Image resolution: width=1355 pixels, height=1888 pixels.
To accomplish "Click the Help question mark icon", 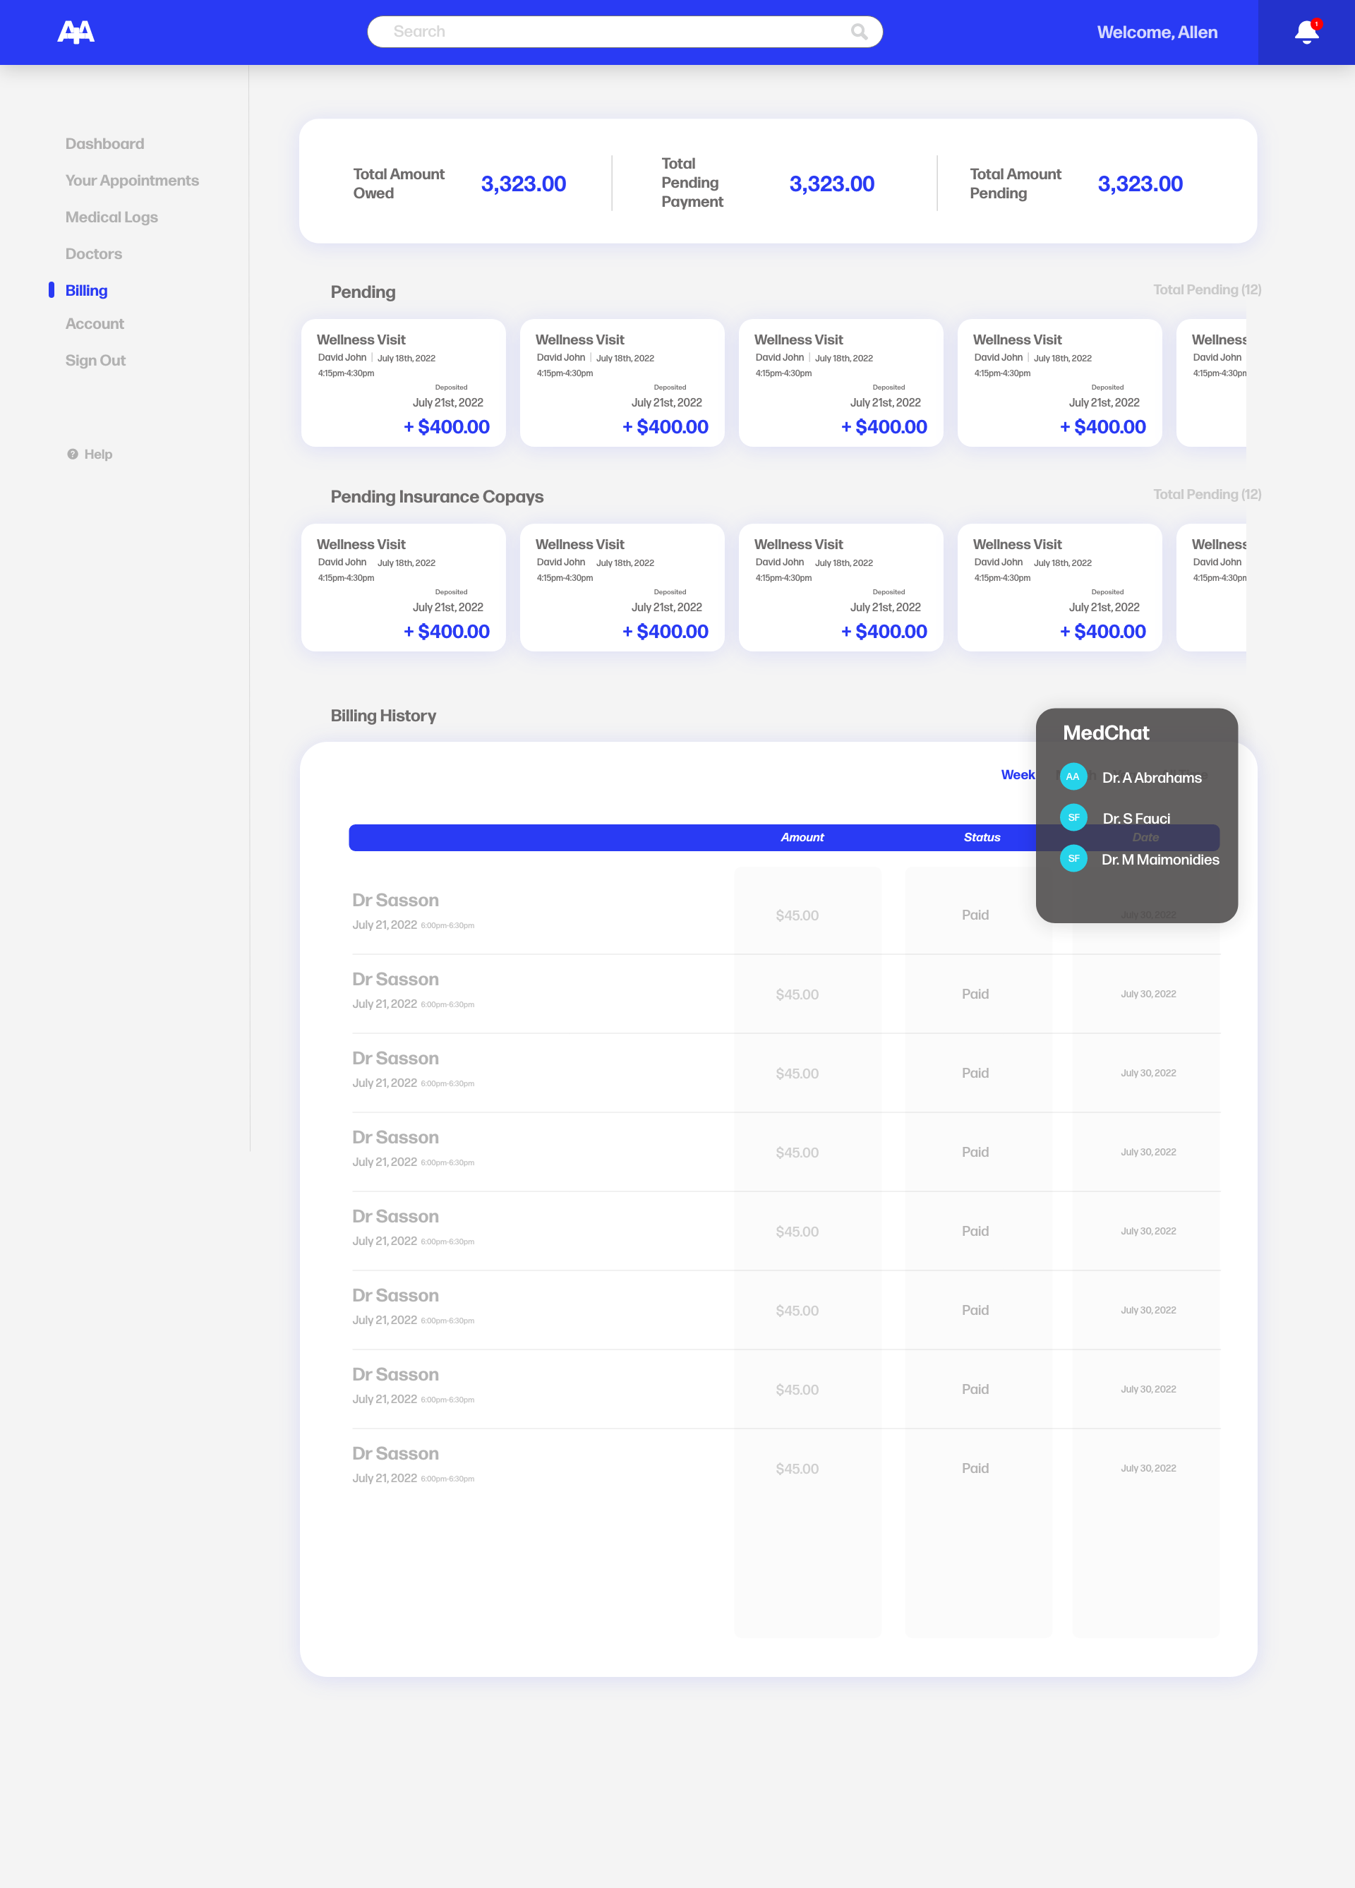I will [73, 454].
